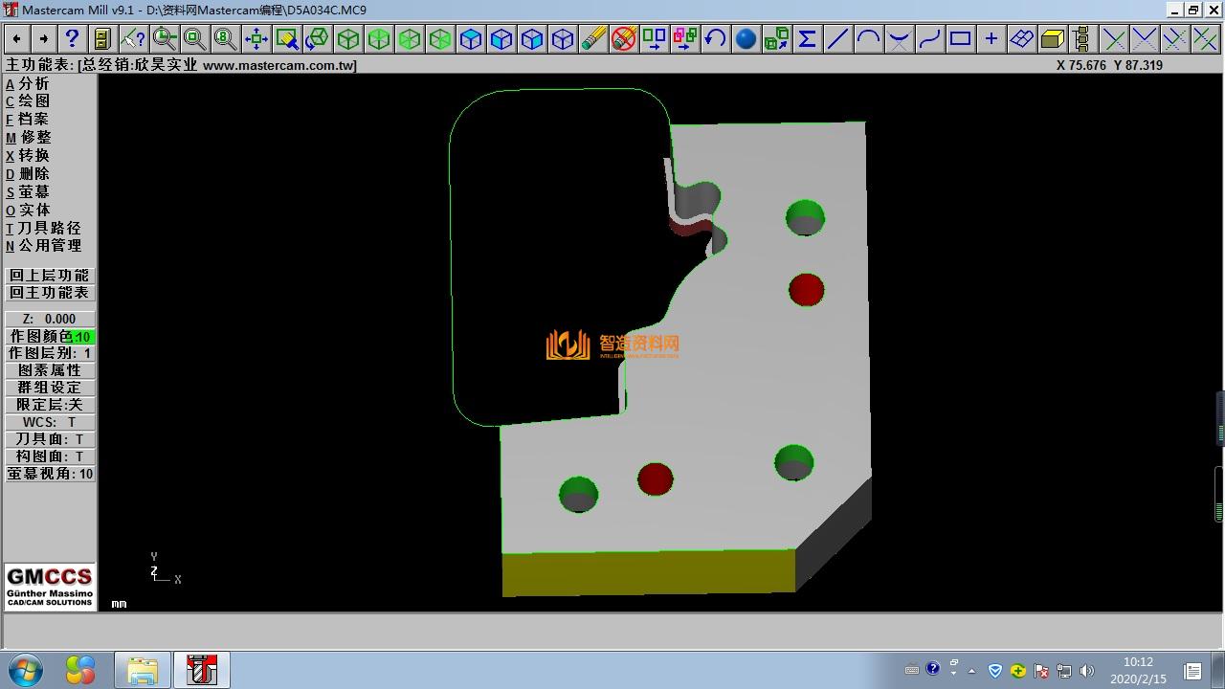Click the help question mark icon
The width and height of the screenshot is (1225, 689).
coord(72,38)
